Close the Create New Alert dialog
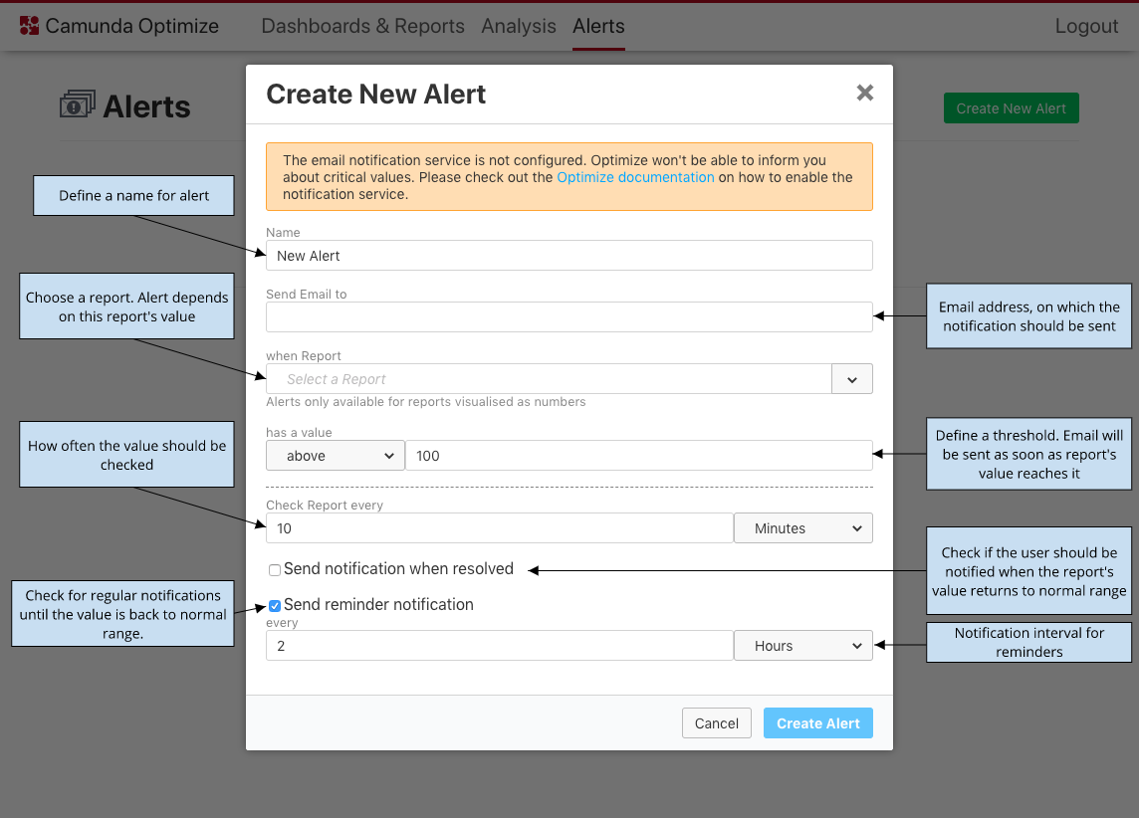Screen dimensions: 1139x818 [864, 93]
